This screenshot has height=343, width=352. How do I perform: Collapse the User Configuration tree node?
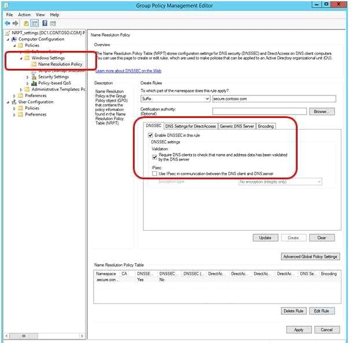8,102
